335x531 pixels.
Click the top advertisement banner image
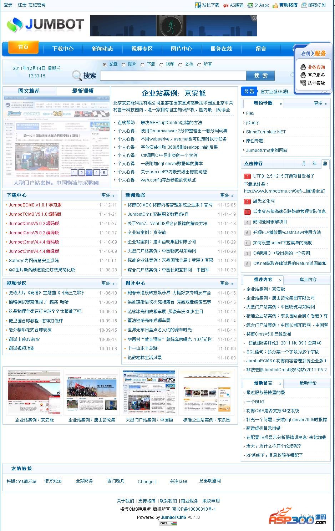point(173,26)
